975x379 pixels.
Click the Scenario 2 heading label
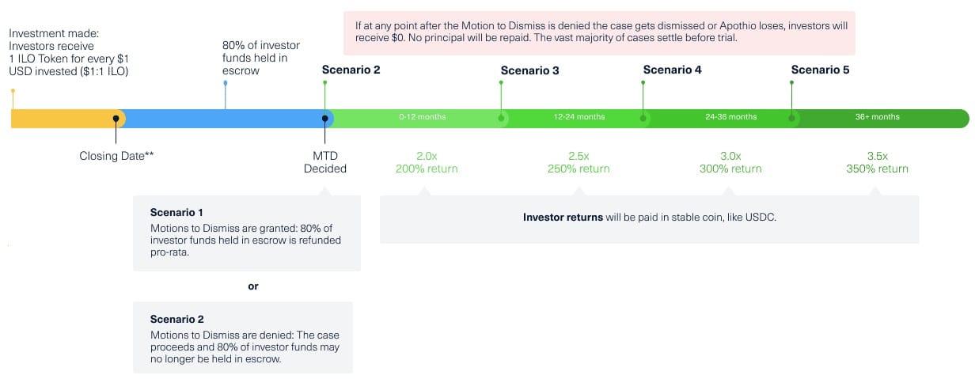(x=351, y=70)
